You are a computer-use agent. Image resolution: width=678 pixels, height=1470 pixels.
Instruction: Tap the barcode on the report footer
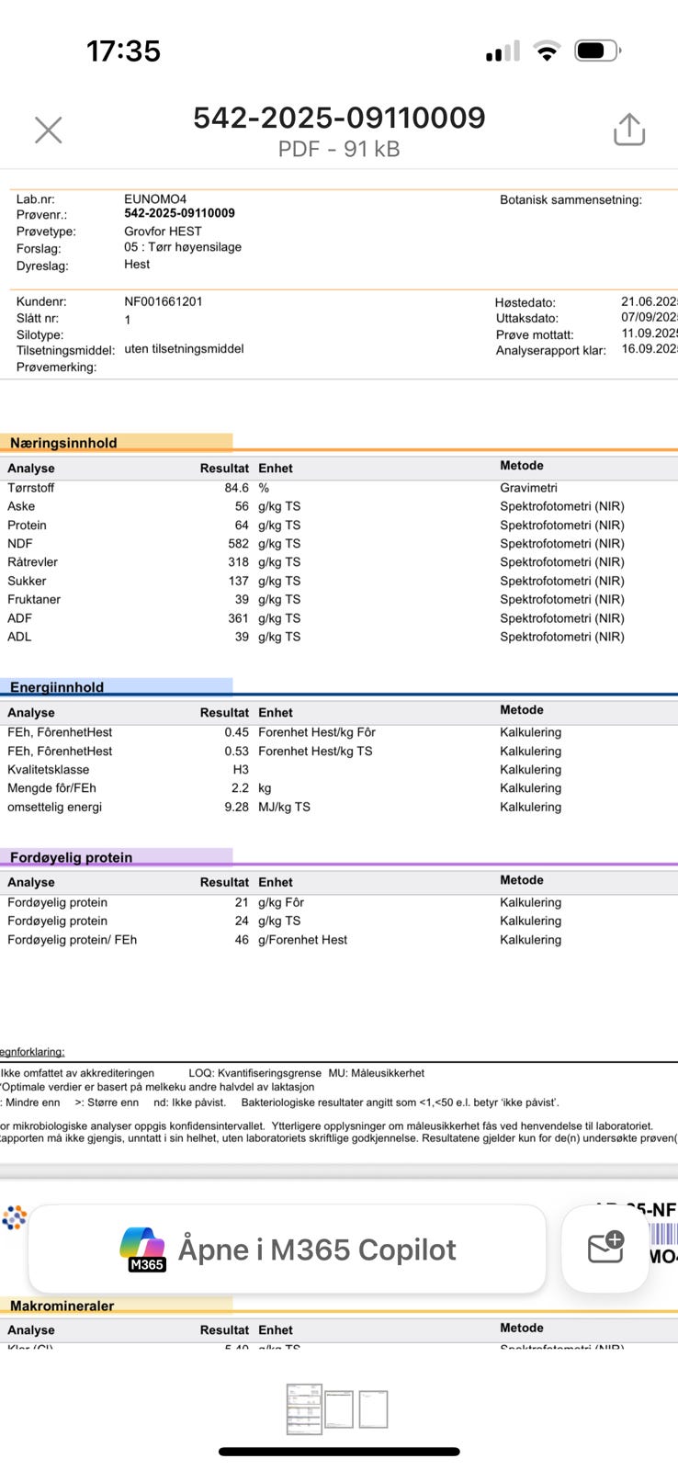tap(663, 1234)
